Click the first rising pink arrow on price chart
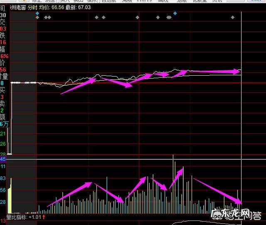Viewport: 266px width, 225px height. coord(79,86)
